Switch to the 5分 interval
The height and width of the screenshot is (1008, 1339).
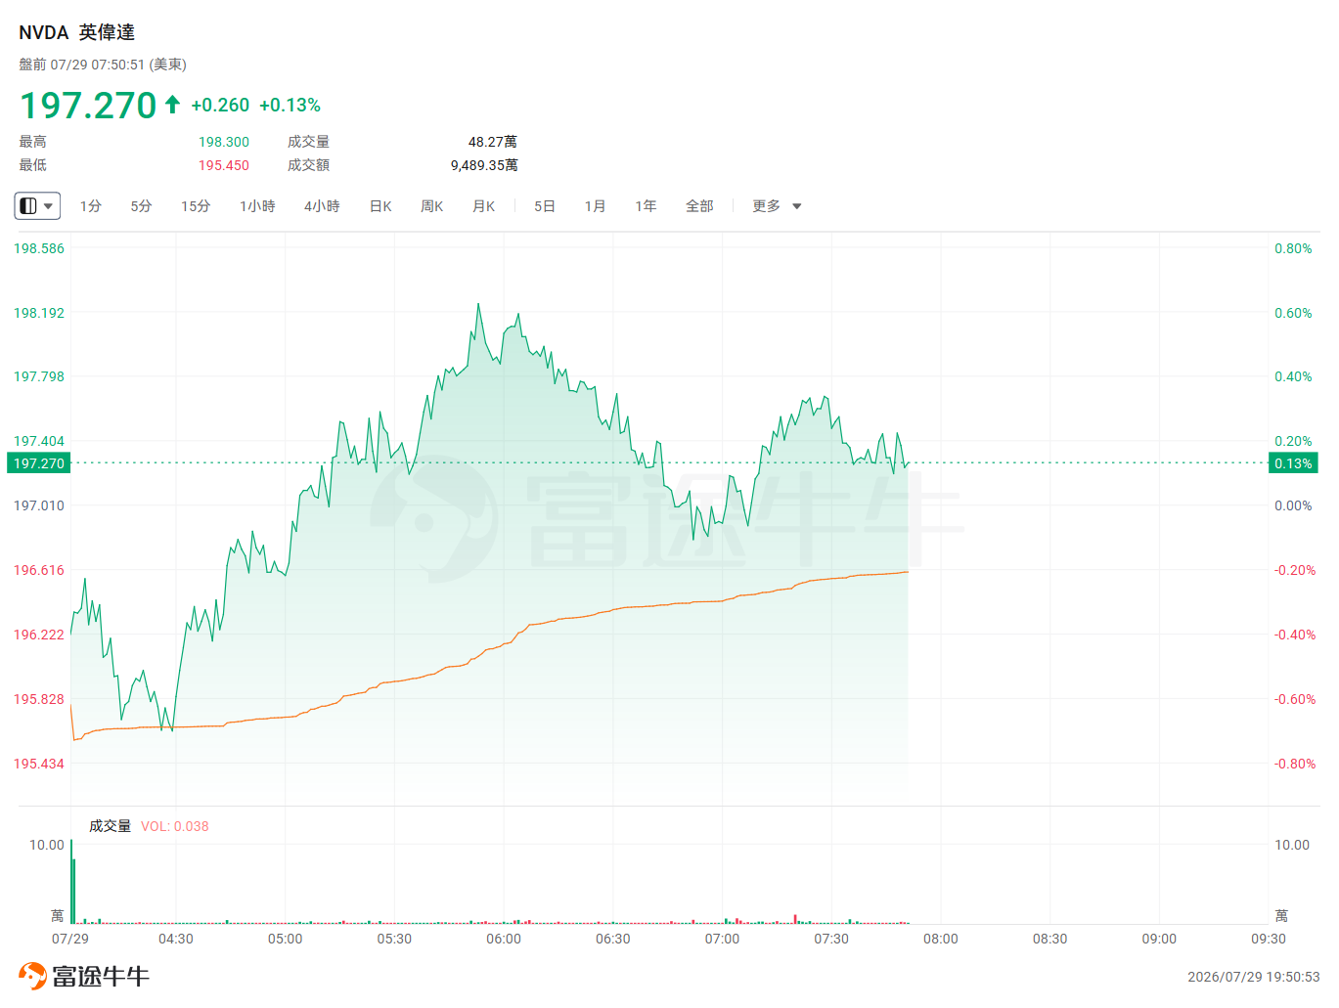(x=142, y=206)
